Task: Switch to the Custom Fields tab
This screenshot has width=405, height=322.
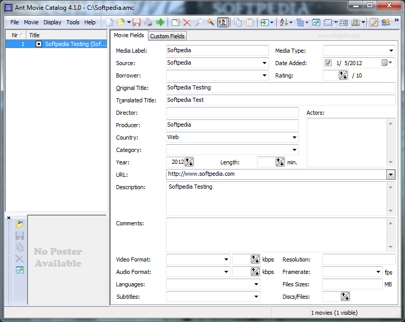Action: point(167,36)
